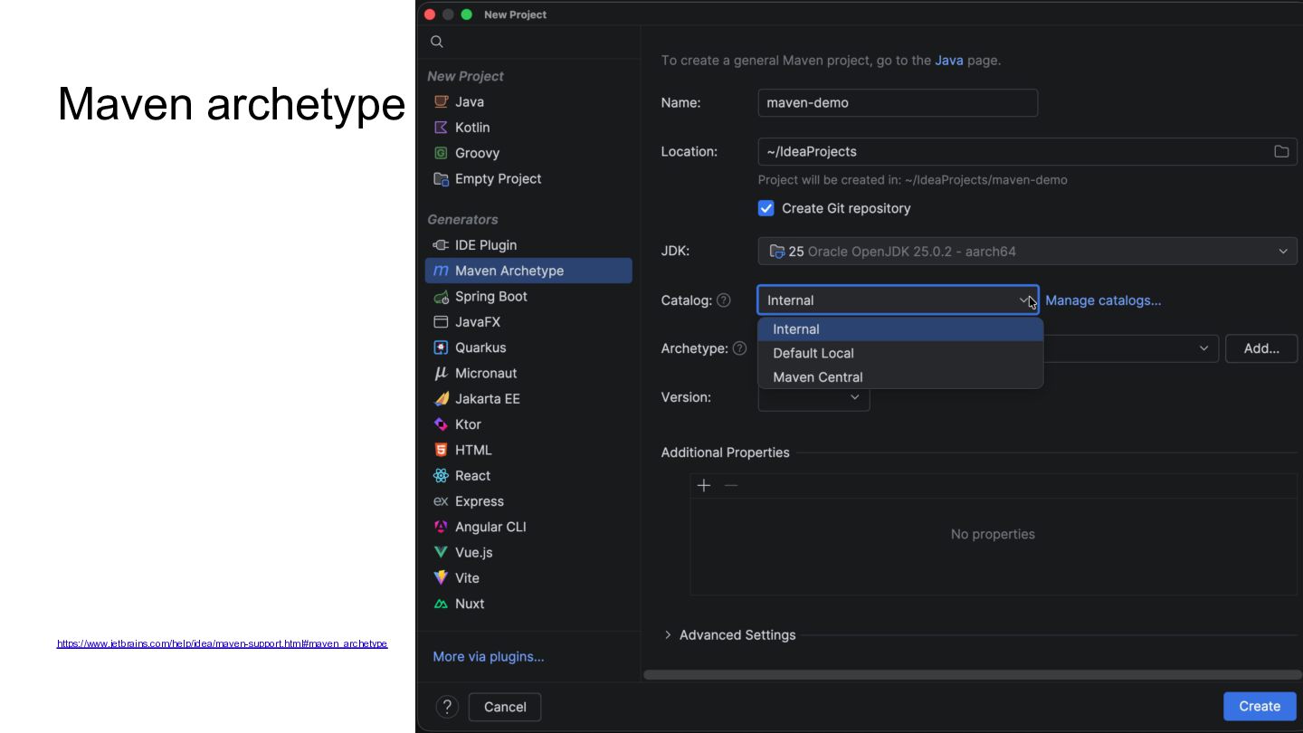Click the Add... archetype button
Screen dimensions: 1303x733
(1261, 348)
